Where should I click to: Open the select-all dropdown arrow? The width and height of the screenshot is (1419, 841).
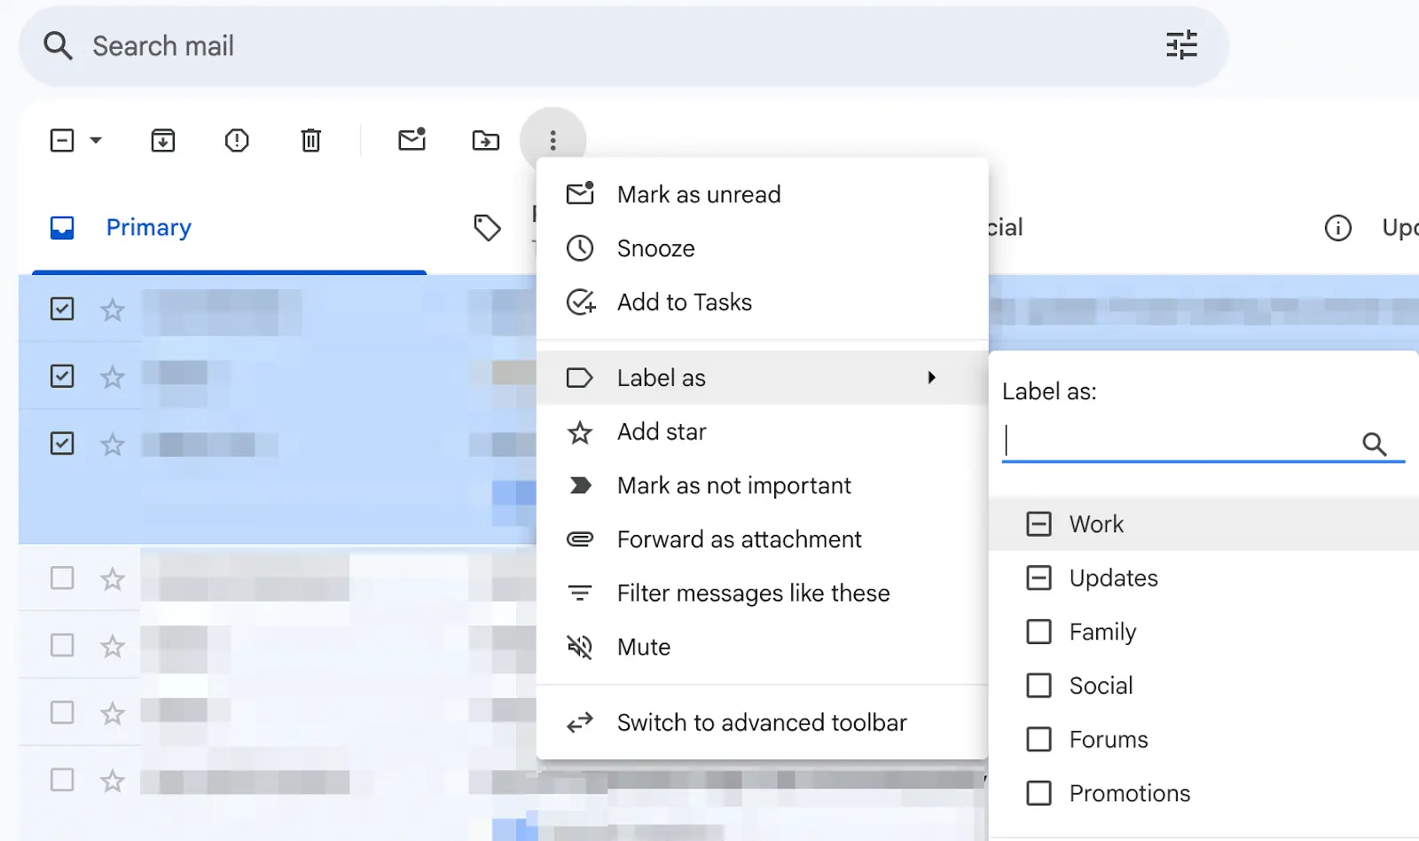click(x=96, y=140)
